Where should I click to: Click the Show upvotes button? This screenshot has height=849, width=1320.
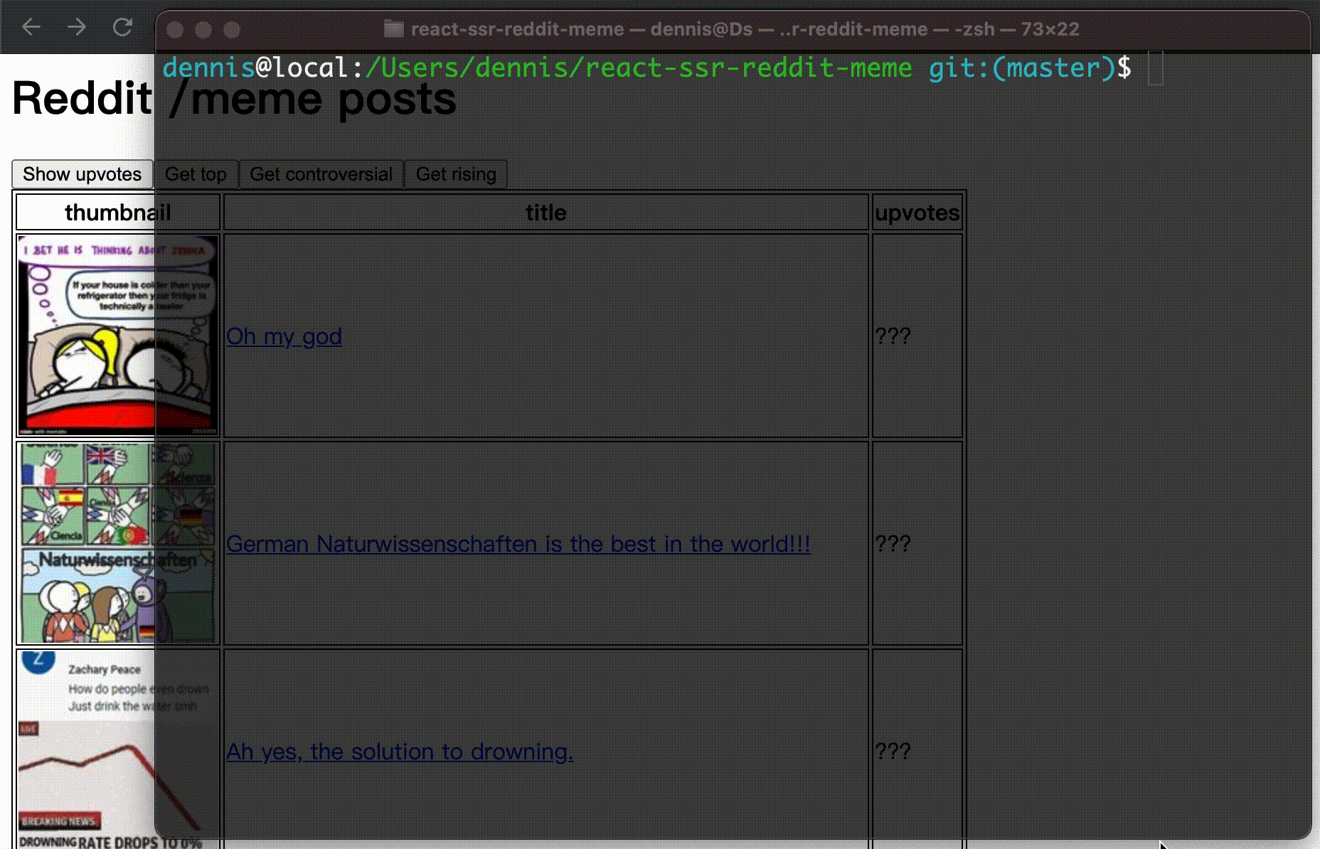[x=82, y=174]
